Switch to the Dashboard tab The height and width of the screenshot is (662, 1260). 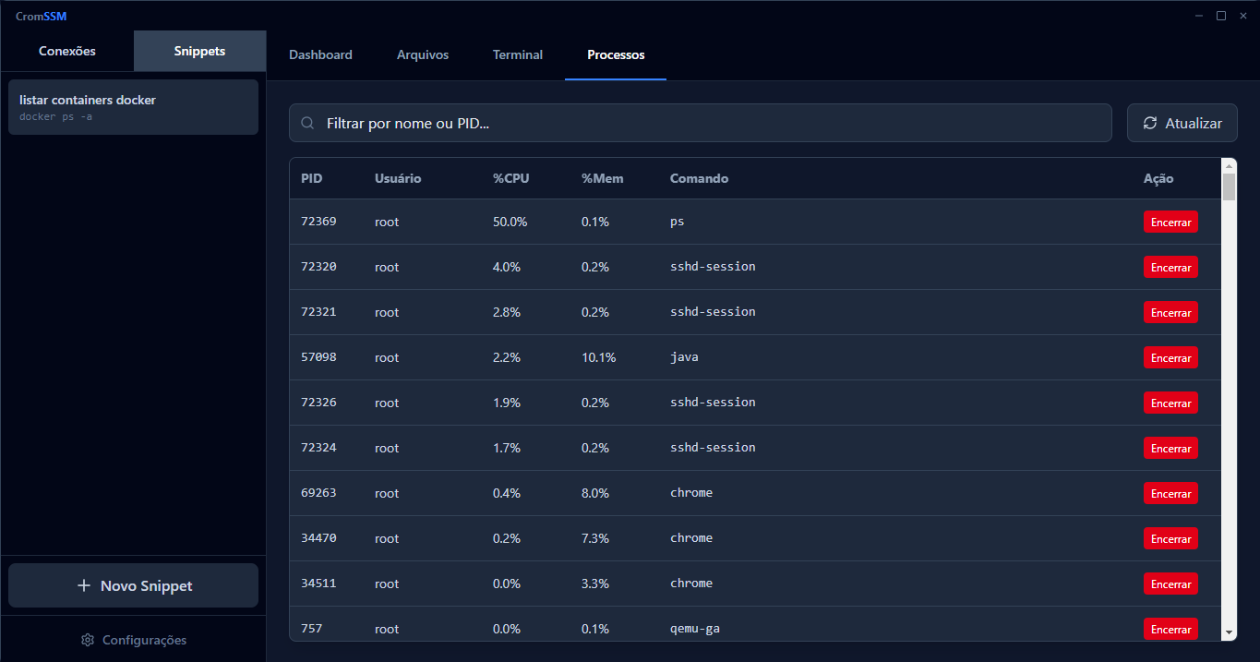click(320, 54)
